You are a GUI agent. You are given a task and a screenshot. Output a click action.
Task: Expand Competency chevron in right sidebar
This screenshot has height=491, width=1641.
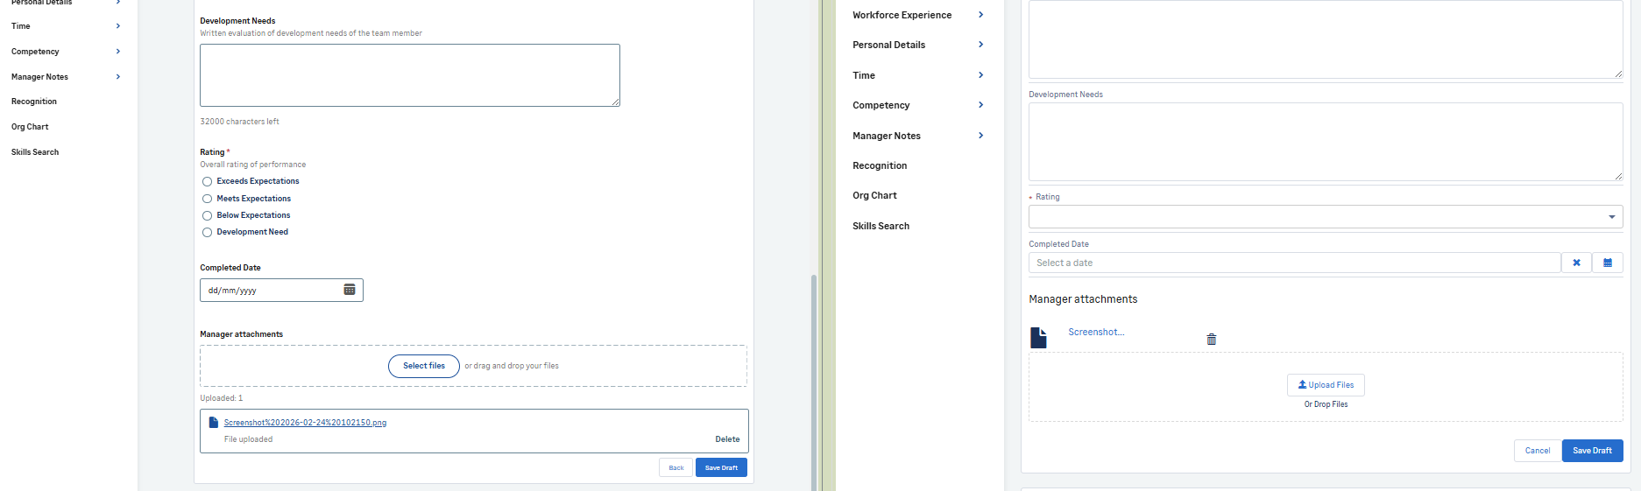980,105
